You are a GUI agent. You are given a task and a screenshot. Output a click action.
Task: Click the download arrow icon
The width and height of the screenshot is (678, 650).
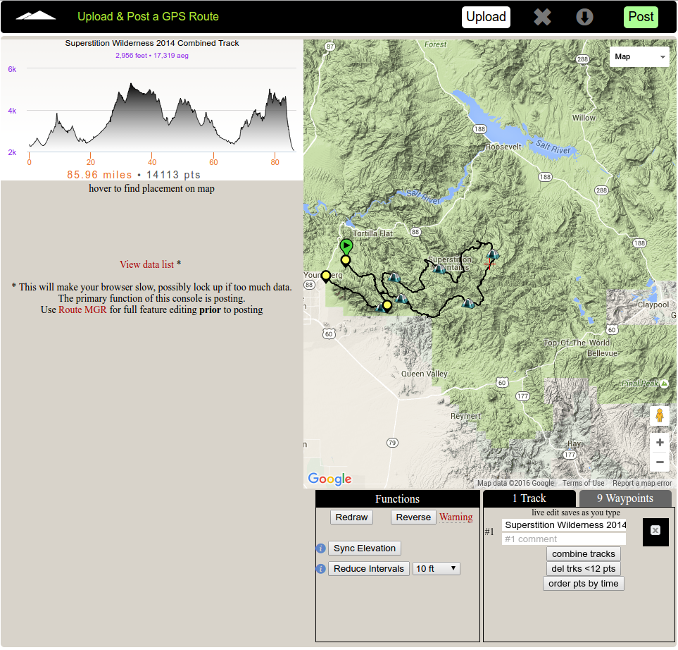point(584,17)
